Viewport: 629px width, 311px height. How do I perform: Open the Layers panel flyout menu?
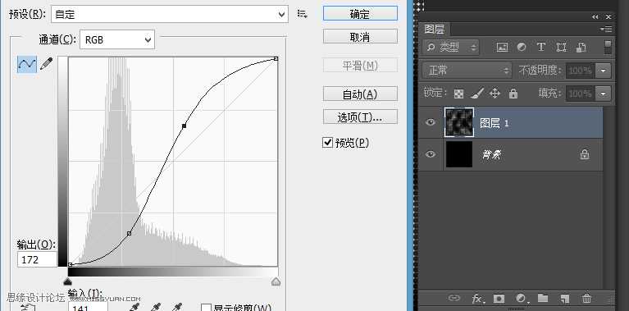tap(606, 29)
